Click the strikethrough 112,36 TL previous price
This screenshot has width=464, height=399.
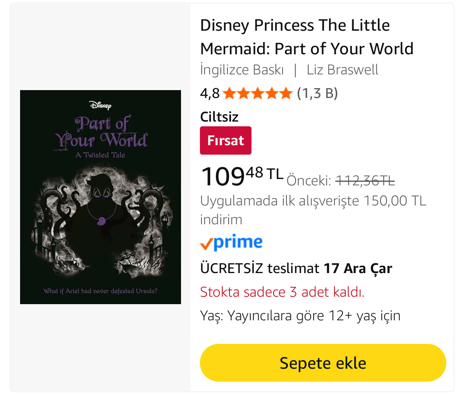(x=365, y=181)
